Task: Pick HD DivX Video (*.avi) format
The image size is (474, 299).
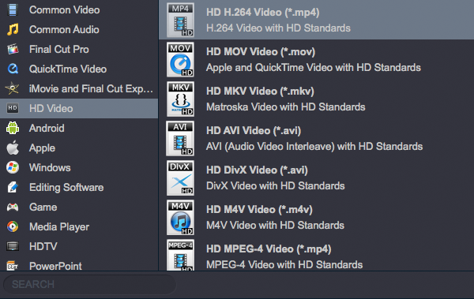Action: coord(317,178)
